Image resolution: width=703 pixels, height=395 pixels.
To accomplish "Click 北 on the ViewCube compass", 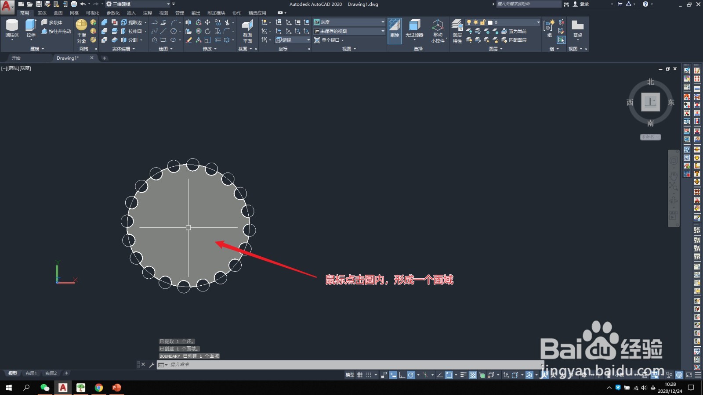I will tap(651, 82).
